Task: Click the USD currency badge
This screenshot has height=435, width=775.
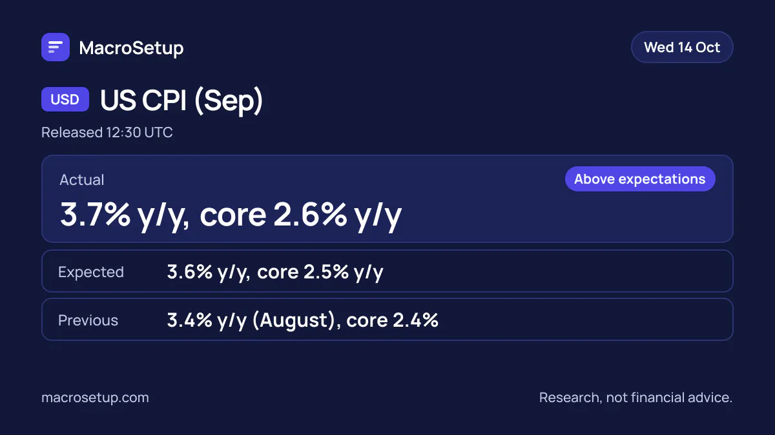Action: [x=65, y=100]
